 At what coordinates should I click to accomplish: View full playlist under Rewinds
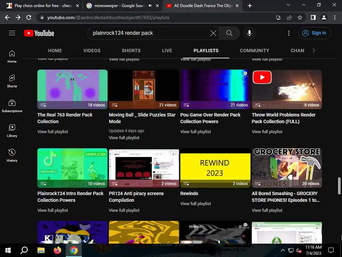196,204
